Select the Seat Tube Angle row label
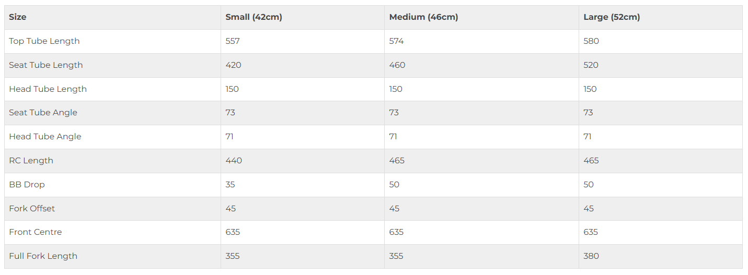The width and height of the screenshot is (748, 275). [x=43, y=113]
